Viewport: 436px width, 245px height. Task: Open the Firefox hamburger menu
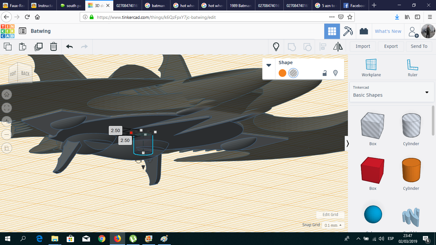pyautogui.click(x=430, y=17)
